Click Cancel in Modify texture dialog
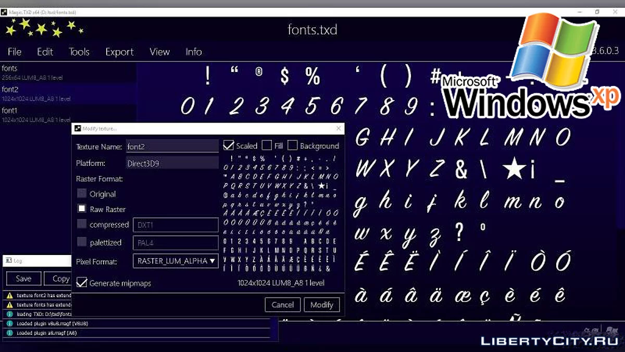The height and width of the screenshot is (352, 625). 283,305
